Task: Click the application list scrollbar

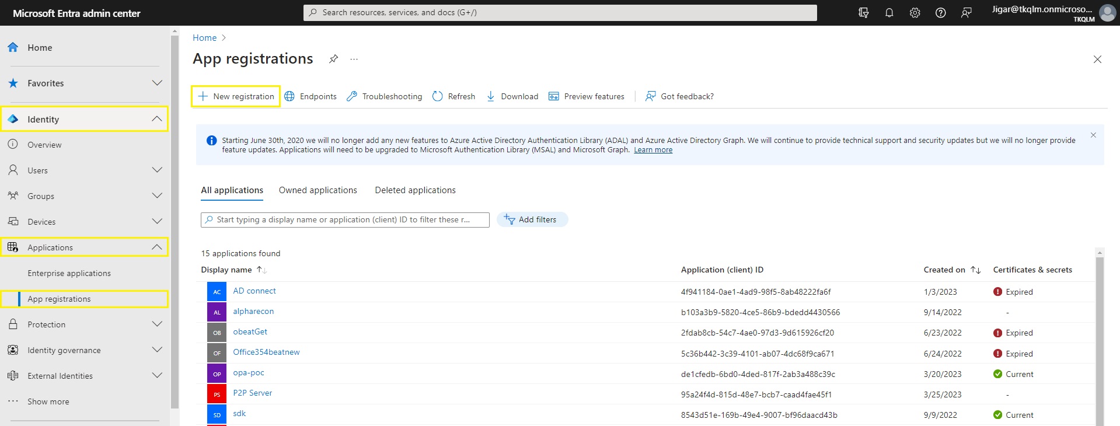Action: 1100,341
